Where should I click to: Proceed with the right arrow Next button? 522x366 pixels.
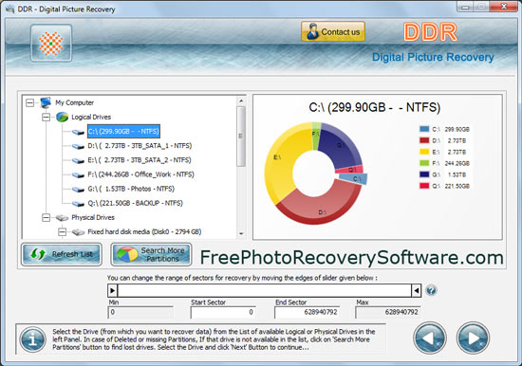tap(473, 338)
